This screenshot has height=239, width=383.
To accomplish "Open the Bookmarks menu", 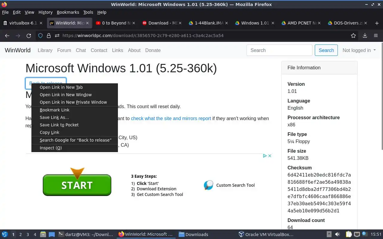I will pos(68,12).
